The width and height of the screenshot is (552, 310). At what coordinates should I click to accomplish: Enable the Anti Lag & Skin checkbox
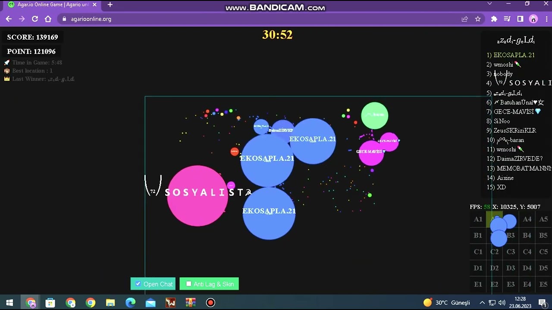pyautogui.click(x=188, y=284)
